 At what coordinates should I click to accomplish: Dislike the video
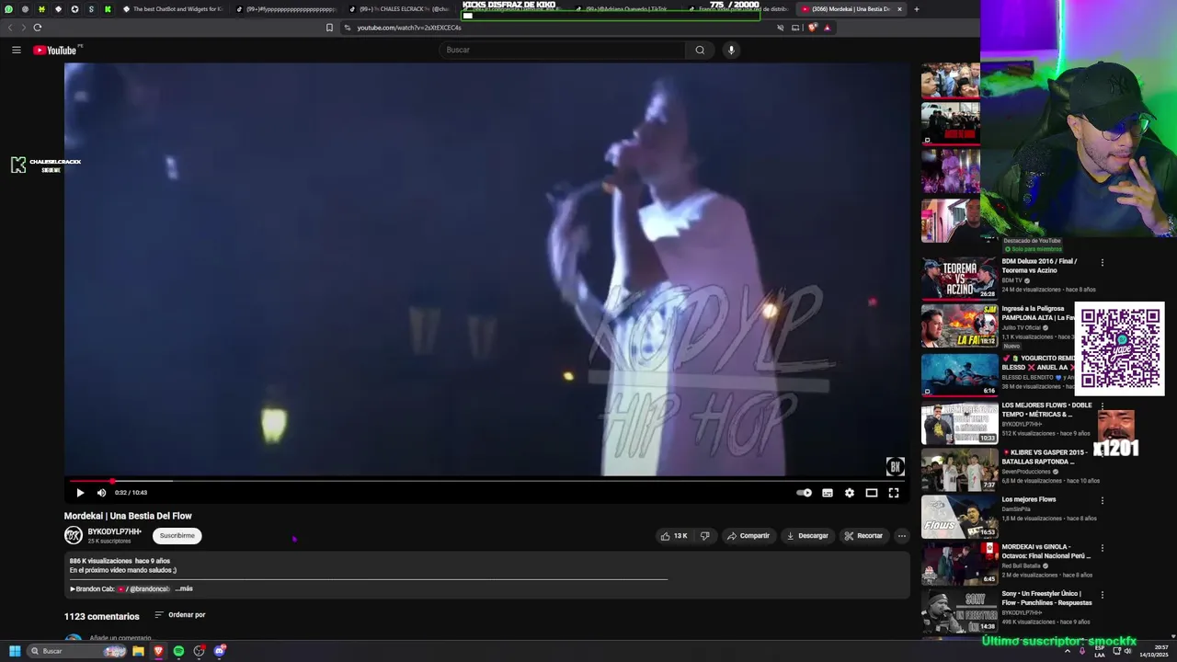coord(705,535)
